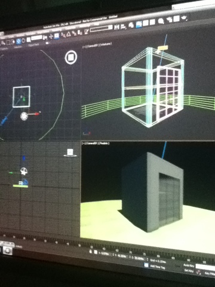This screenshot has width=215, height=287.
Task: Click the Z coordinate field
Action: click(x=140, y=258)
